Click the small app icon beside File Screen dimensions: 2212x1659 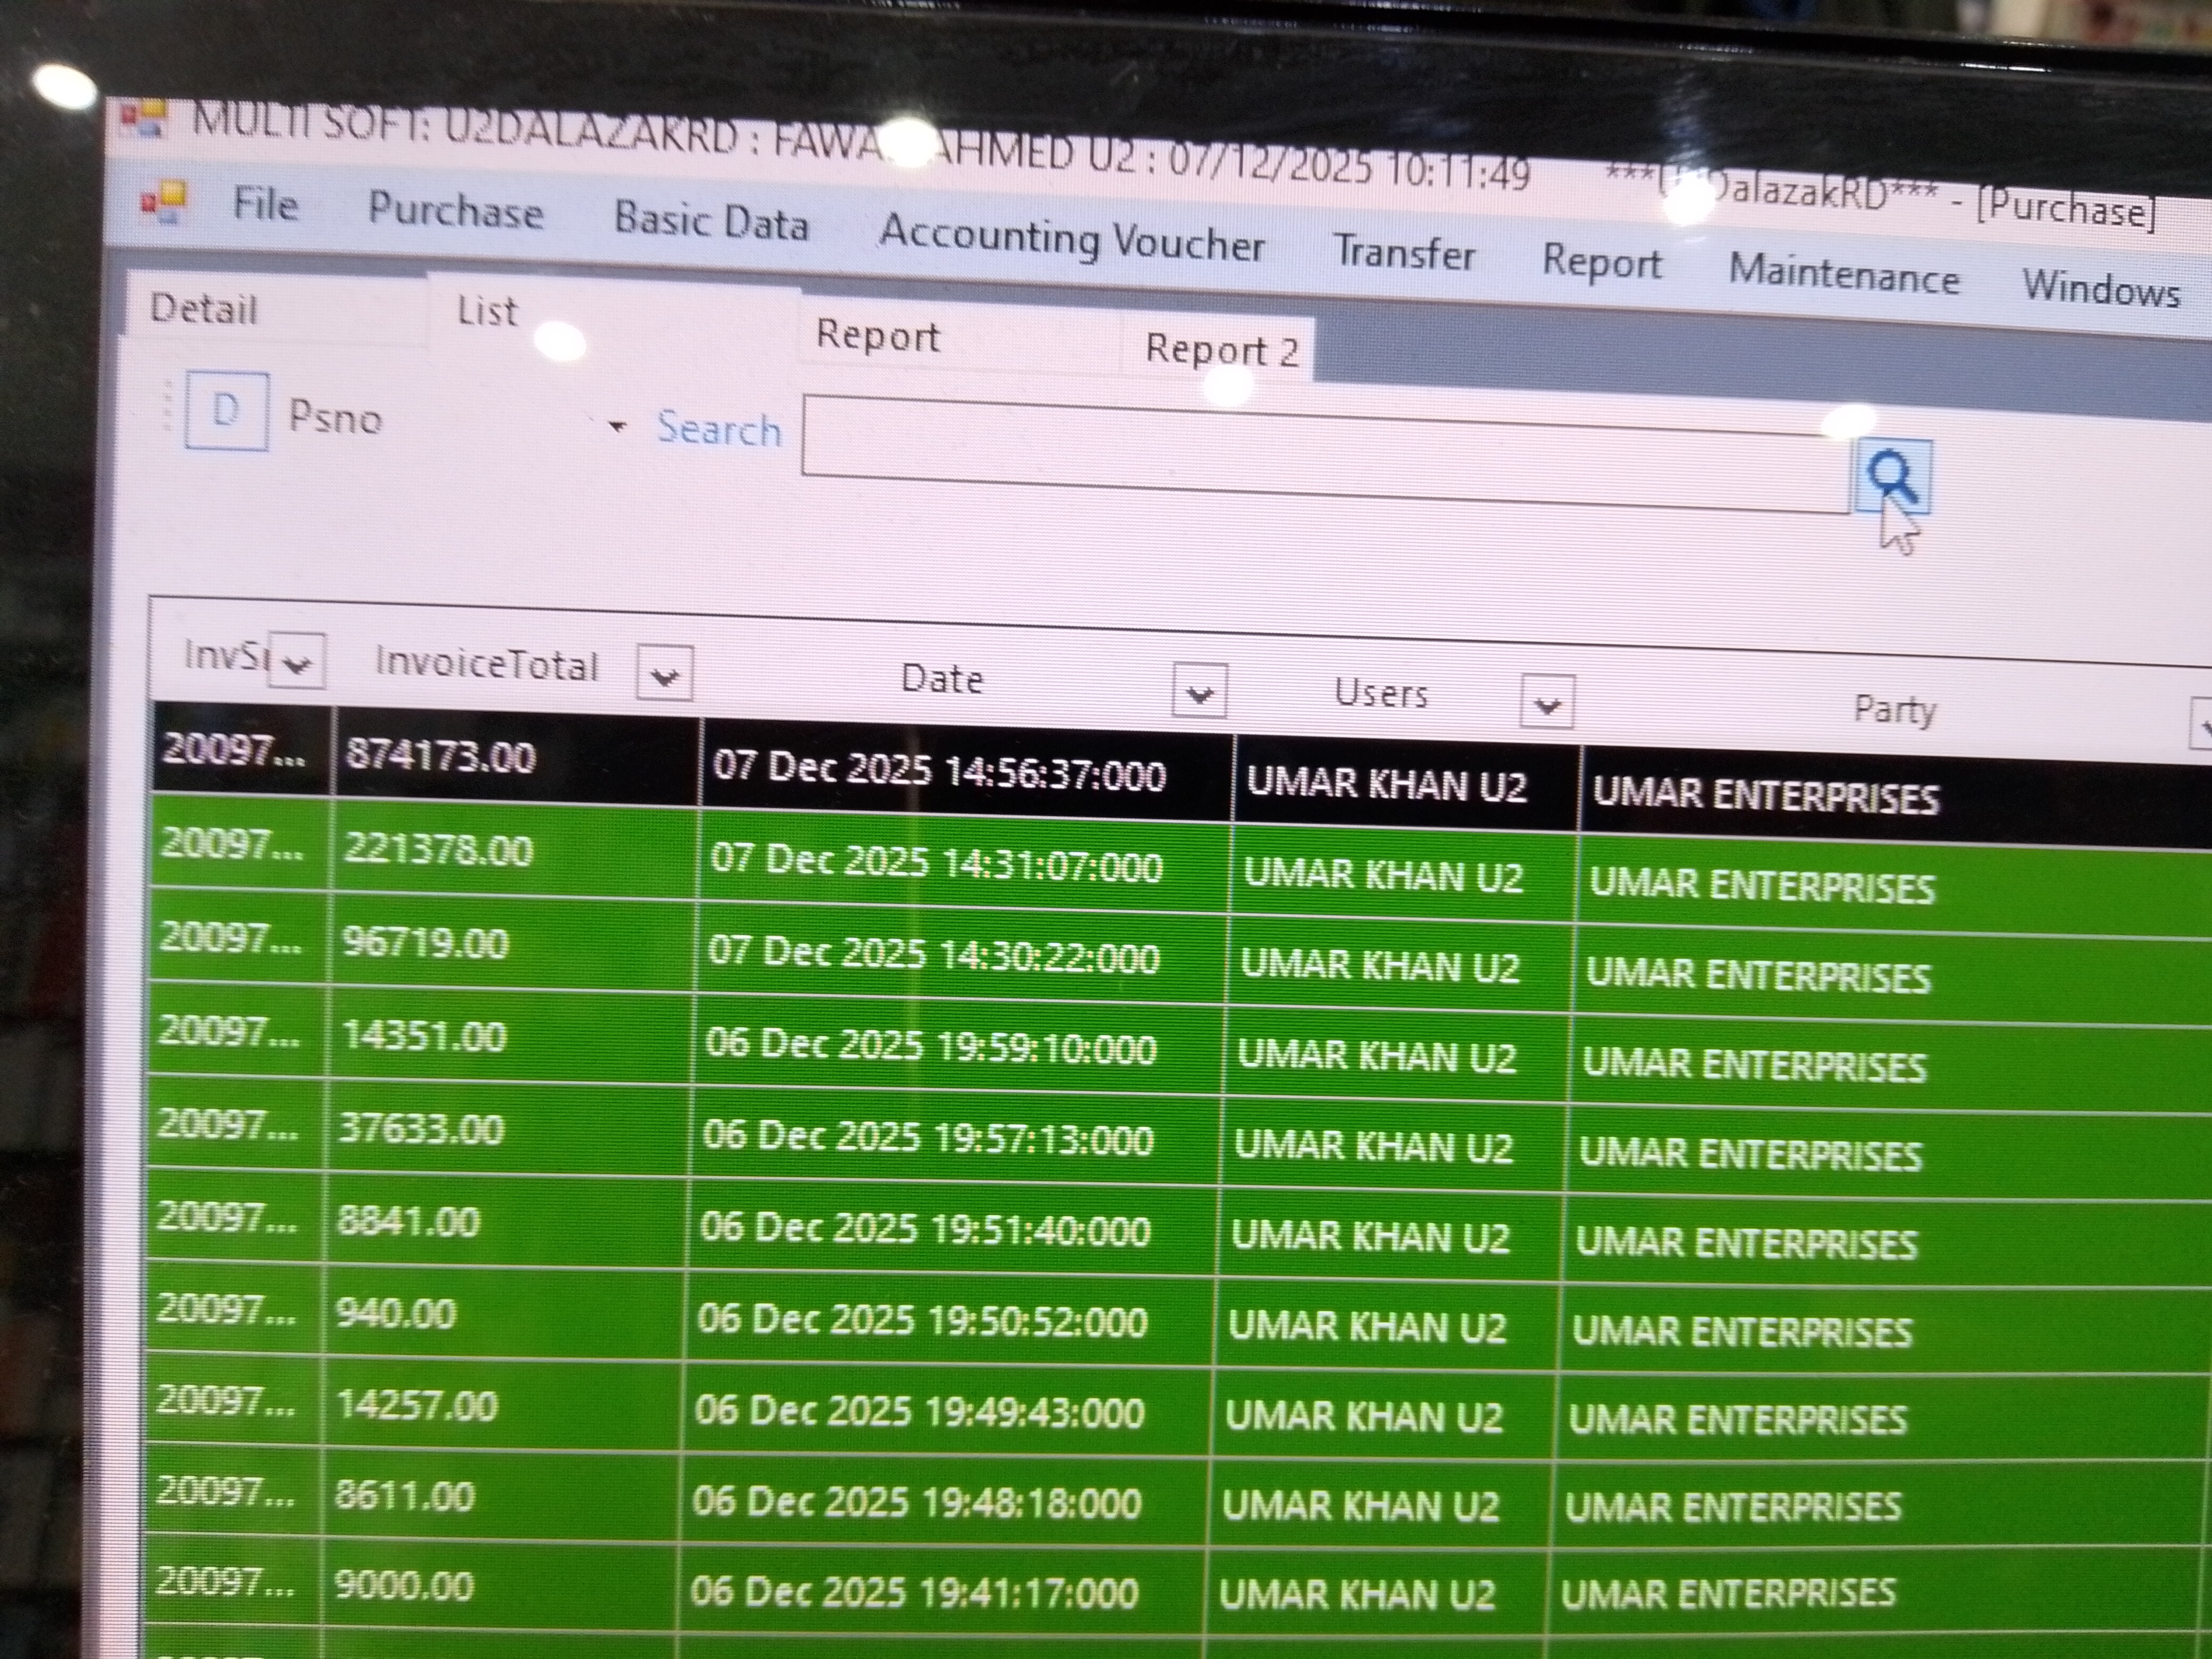click(x=164, y=201)
